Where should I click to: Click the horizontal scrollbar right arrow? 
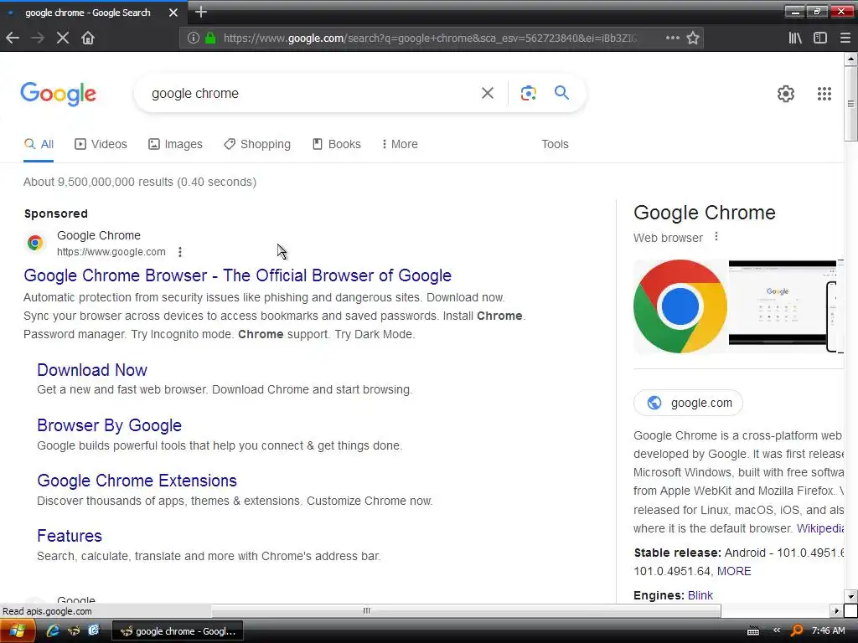click(836, 610)
